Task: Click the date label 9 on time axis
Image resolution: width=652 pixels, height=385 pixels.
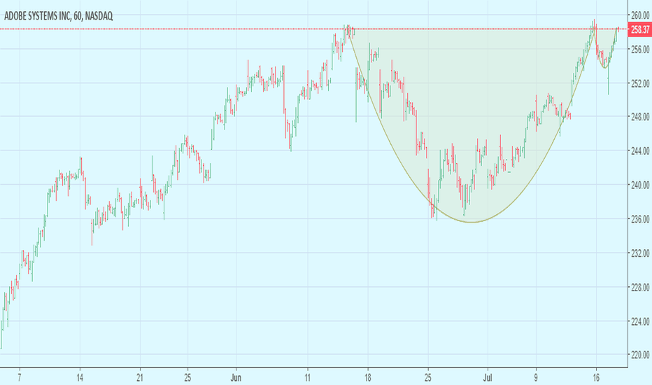Action: coord(536,378)
